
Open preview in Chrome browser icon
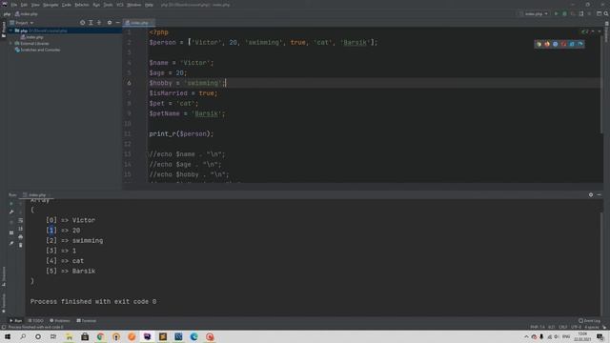point(539,44)
